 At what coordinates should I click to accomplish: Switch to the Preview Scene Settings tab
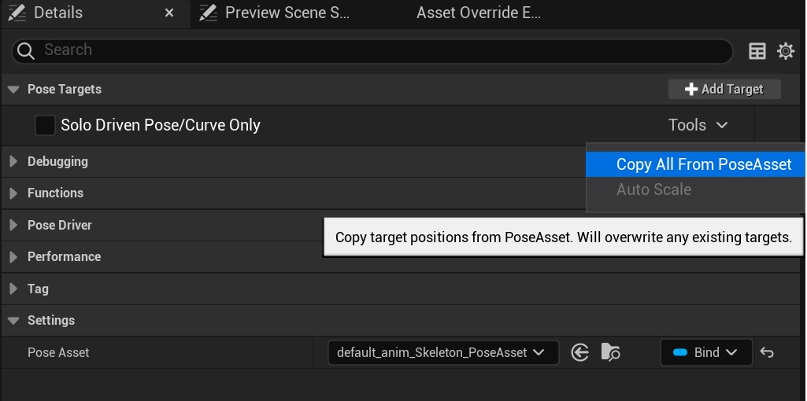coord(287,13)
